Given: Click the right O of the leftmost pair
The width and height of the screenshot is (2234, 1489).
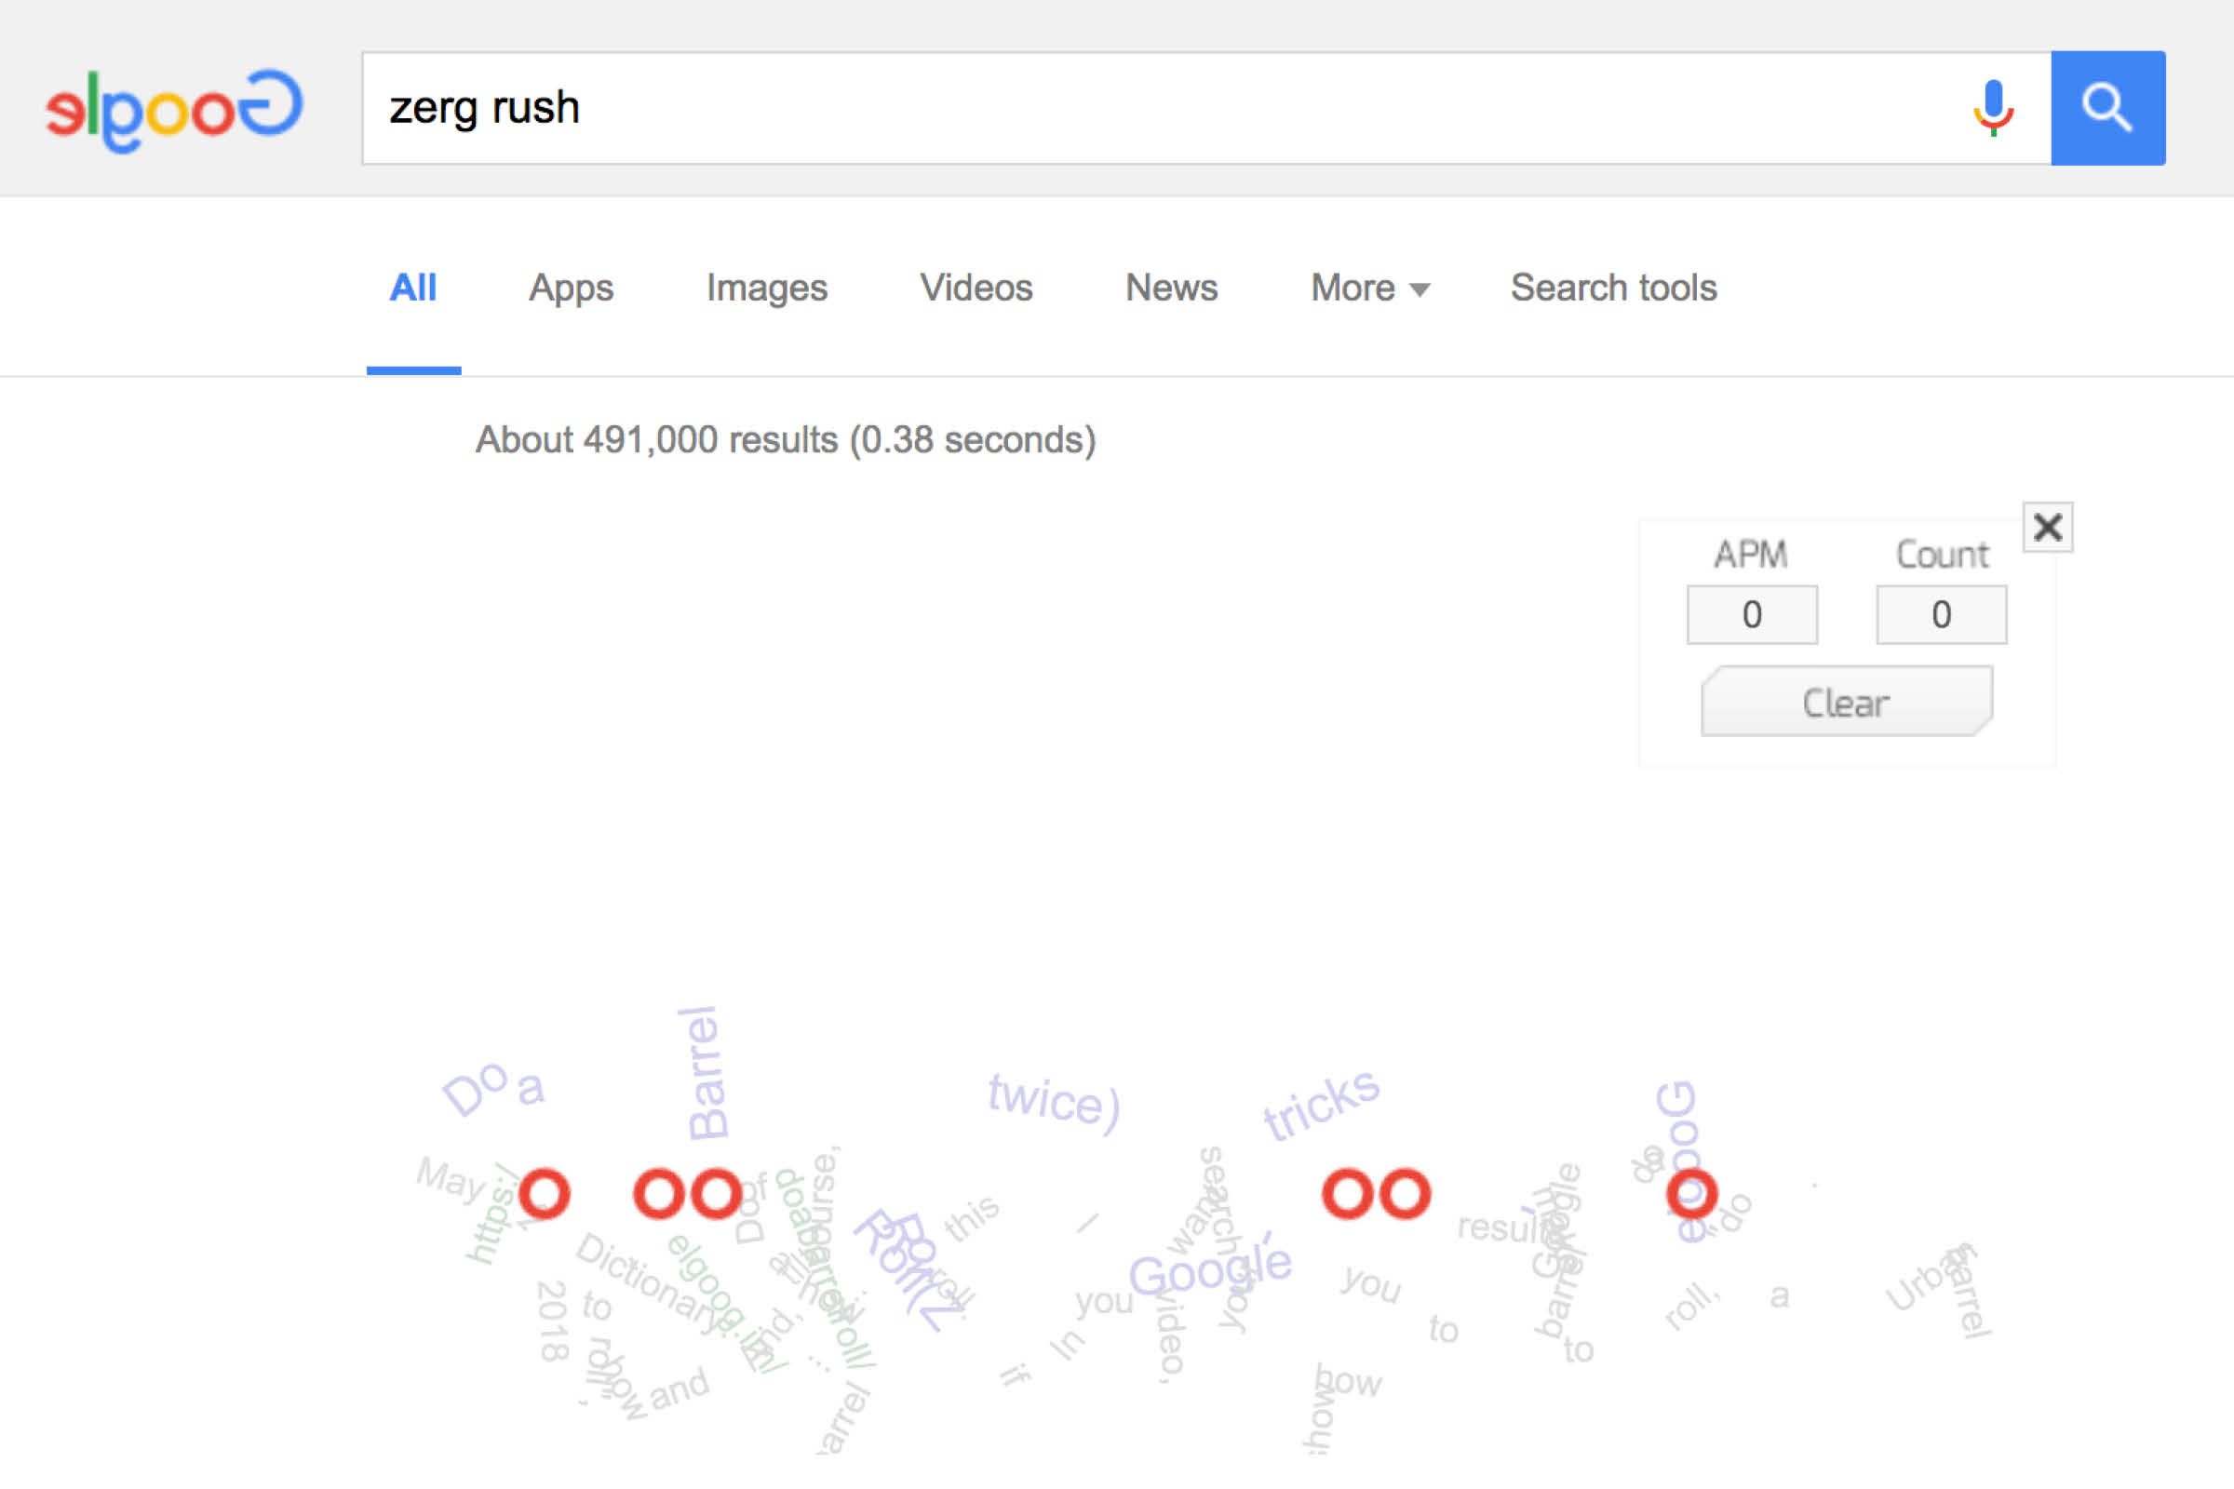Looking at the screenshot, I should [x=715, y=1195].
